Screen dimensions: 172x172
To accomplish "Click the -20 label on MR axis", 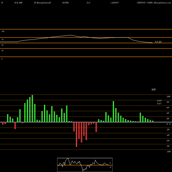I will [168, 130].
